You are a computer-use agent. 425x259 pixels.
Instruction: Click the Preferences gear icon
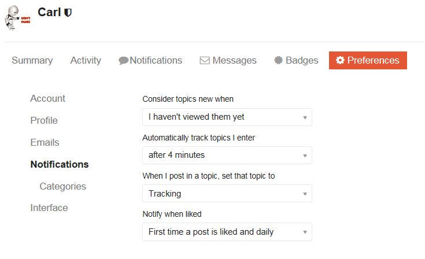pos(340,60)
